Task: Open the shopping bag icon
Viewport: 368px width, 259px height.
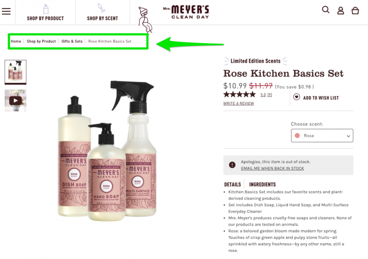Action: click(x=355, y=11)
